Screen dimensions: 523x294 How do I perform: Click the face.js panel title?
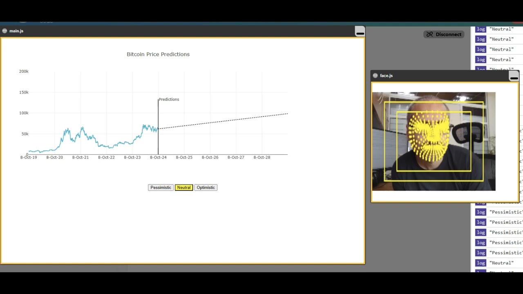click(386, 76)
